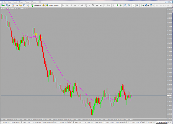Expand the Profiles dropdown arrow

pos(10,6)
